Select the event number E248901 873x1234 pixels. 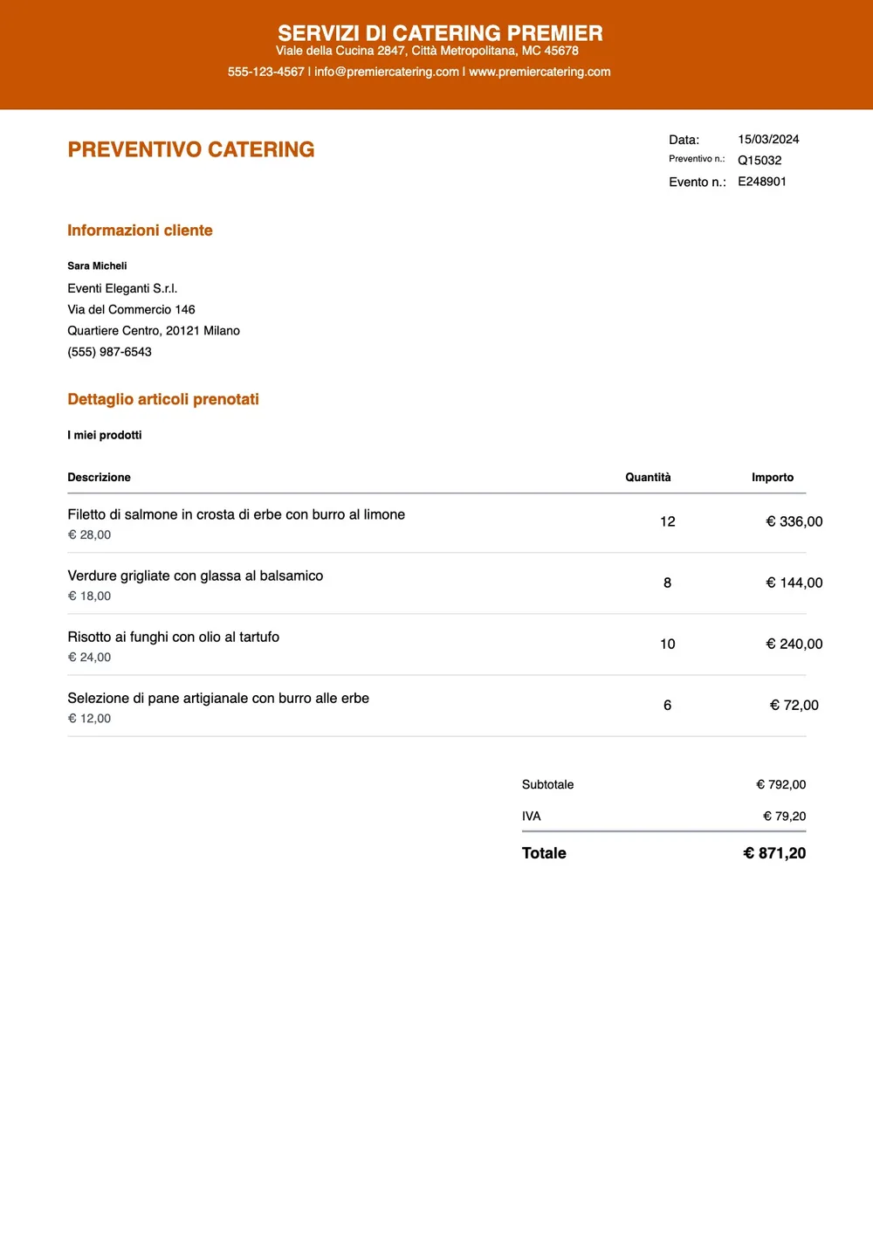click(762, 182)
